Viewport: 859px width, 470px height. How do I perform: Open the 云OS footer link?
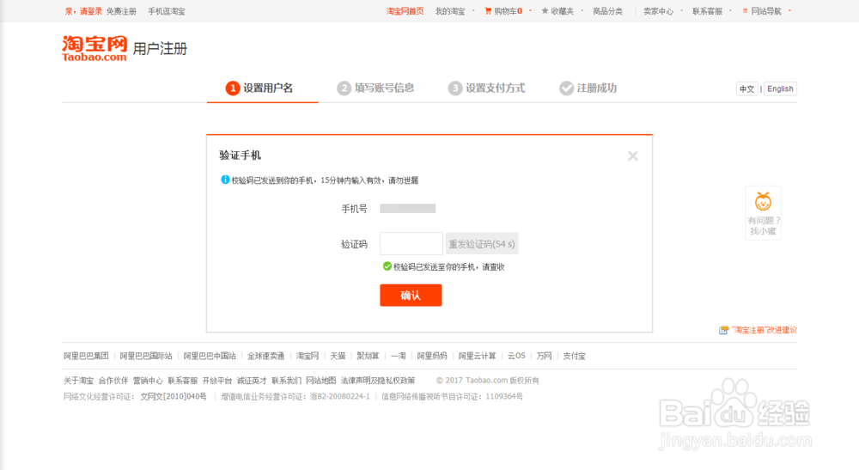[x=516, y=356]
